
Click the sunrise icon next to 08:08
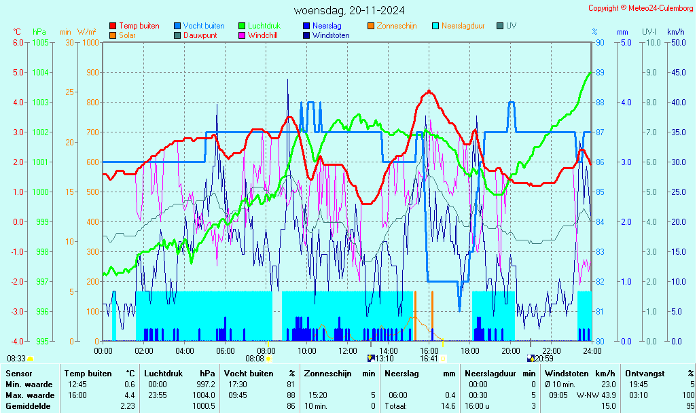tap(268, 359)
